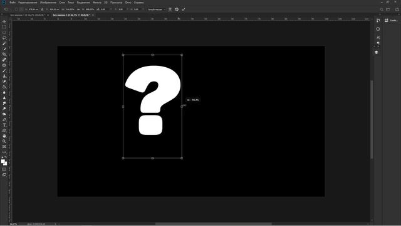Open the Окно menu
The height and width of the screenshot is (226, 401).
128,3
